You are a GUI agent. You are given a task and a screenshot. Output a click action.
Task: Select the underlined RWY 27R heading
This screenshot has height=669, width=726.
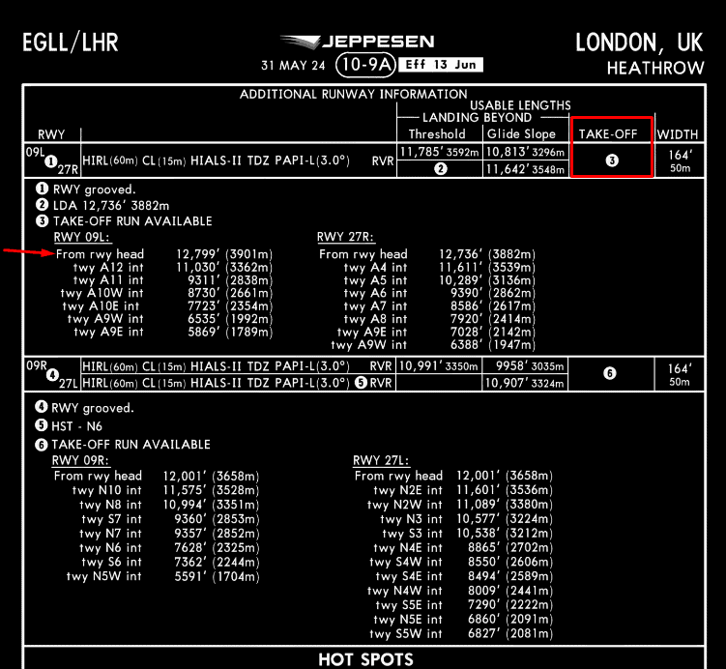click(345, 237)
